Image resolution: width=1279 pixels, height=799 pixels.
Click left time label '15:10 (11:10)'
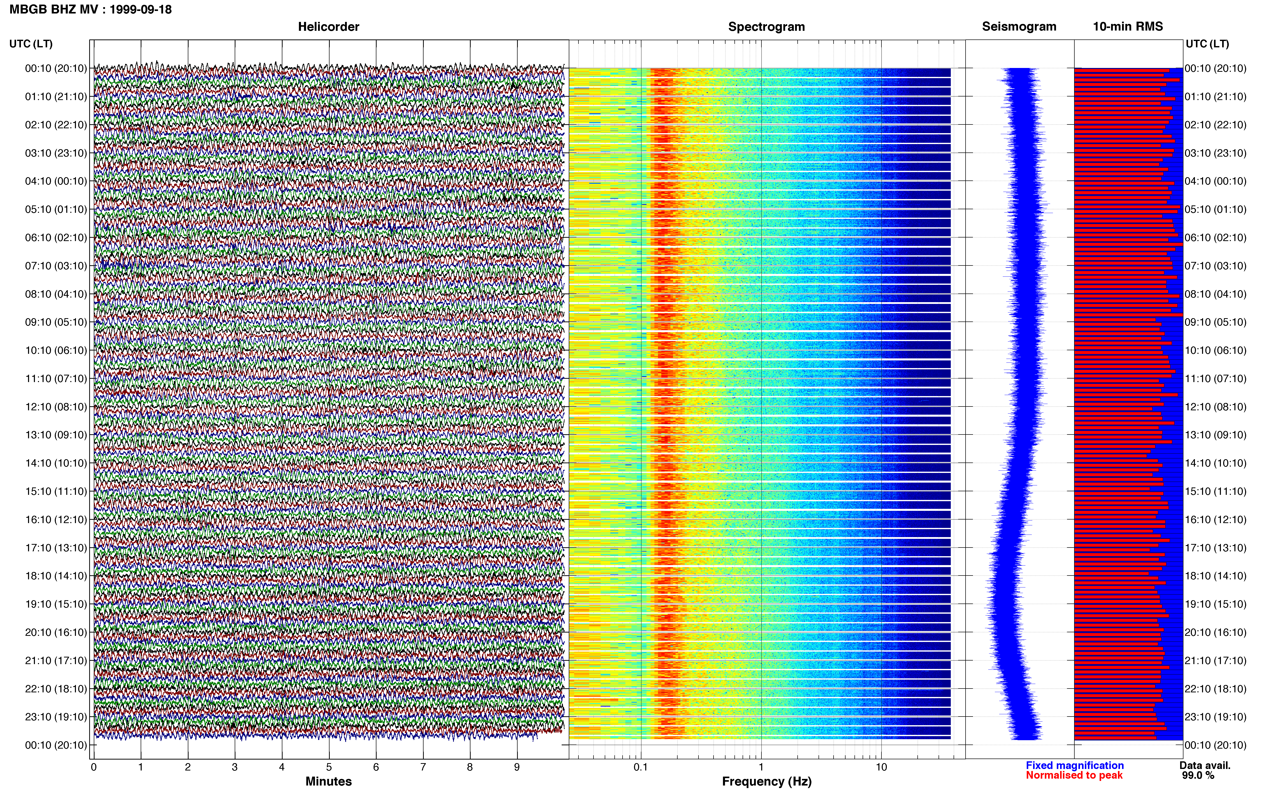point(56,492)
